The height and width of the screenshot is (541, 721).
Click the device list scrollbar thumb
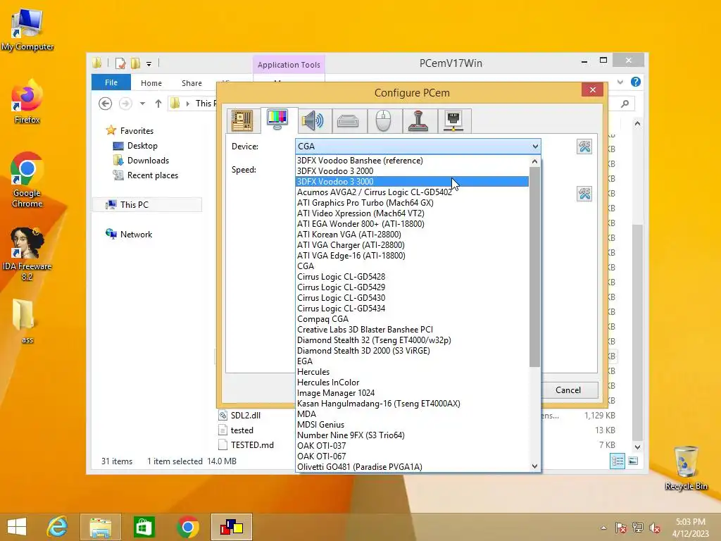point(534,267)
